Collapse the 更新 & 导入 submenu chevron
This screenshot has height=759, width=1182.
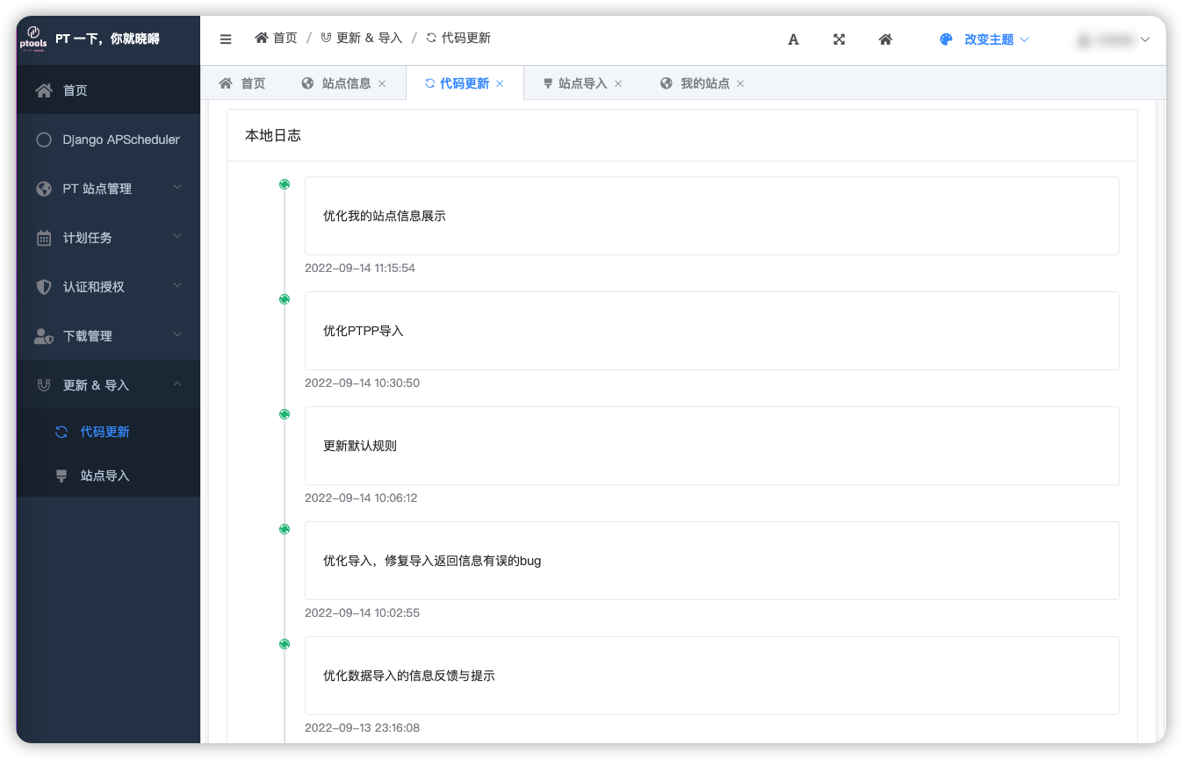coord(177,384)
